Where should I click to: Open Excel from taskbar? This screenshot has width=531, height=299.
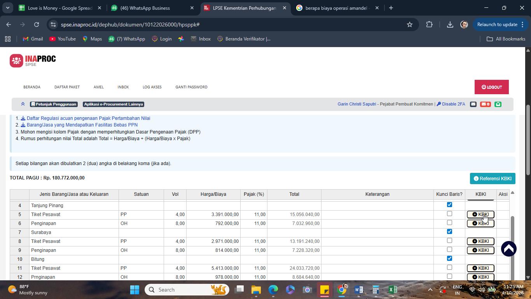click(393, 290)
